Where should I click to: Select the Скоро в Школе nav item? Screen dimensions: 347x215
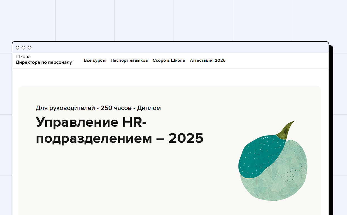(169, 60)
